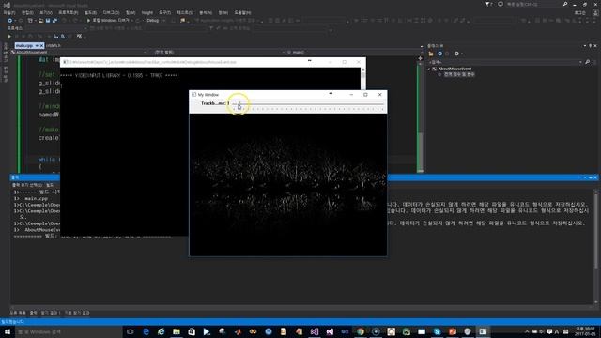Image resolution: width=601 pixels, height=338 pixels.
Task: Click the trackbar slider thumb in My Window
Action: pyautogui.click(x=239, y=104)
